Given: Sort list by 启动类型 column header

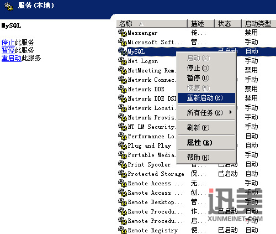Looking at the screenshot, I should pyautogui.click(x=259, y=24).
